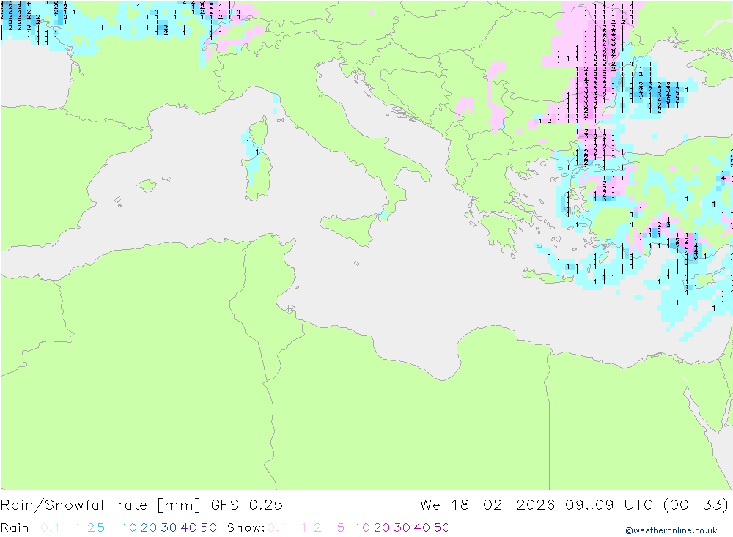Select the Snow legend value 30
The image size is (733, 537).
(x=402, y=527)
